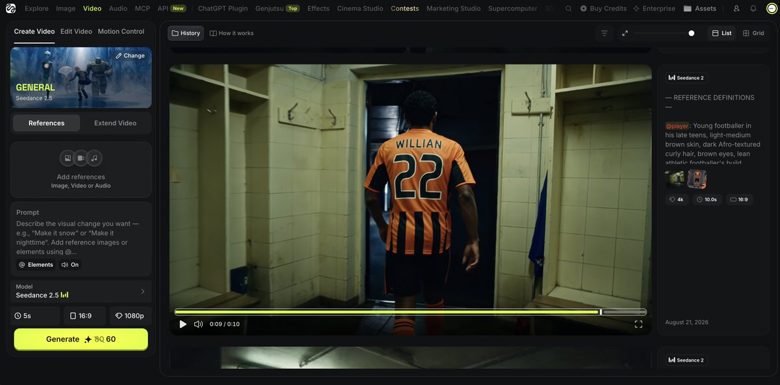Mute the video volume

198,324
